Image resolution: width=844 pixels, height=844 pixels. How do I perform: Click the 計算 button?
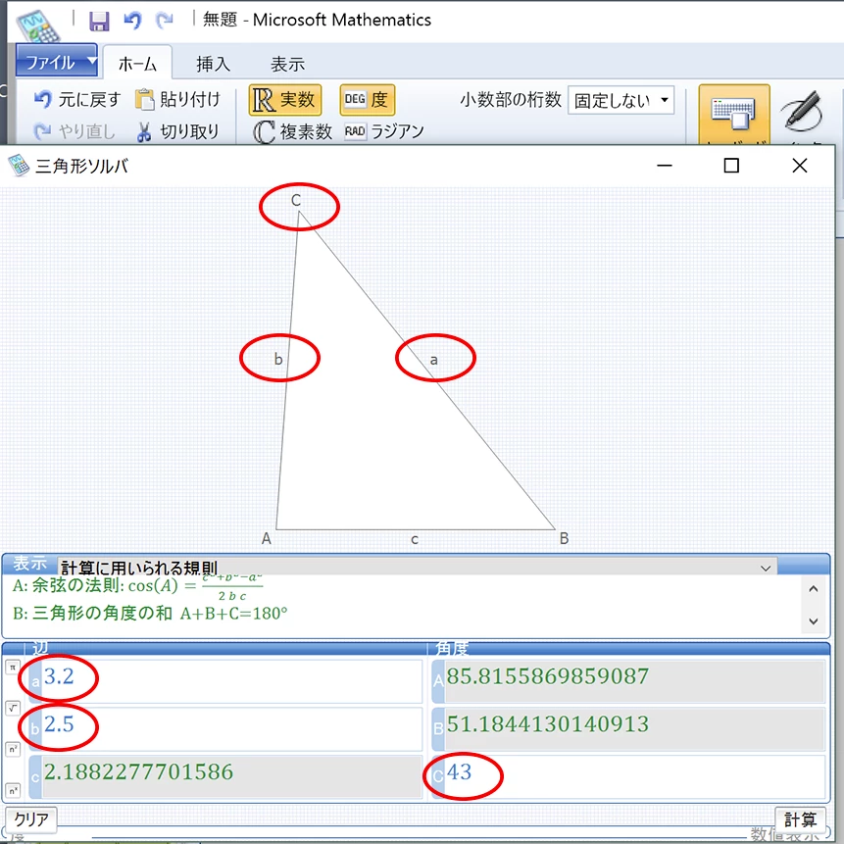(x=801, y=819)
